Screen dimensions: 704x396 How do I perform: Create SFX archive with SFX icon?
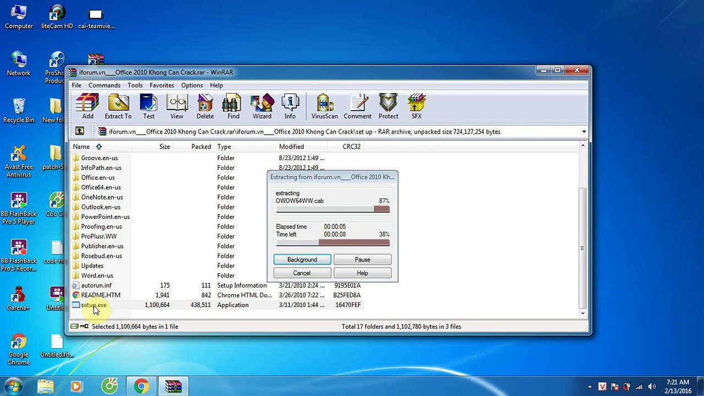(x=416, y=106)
